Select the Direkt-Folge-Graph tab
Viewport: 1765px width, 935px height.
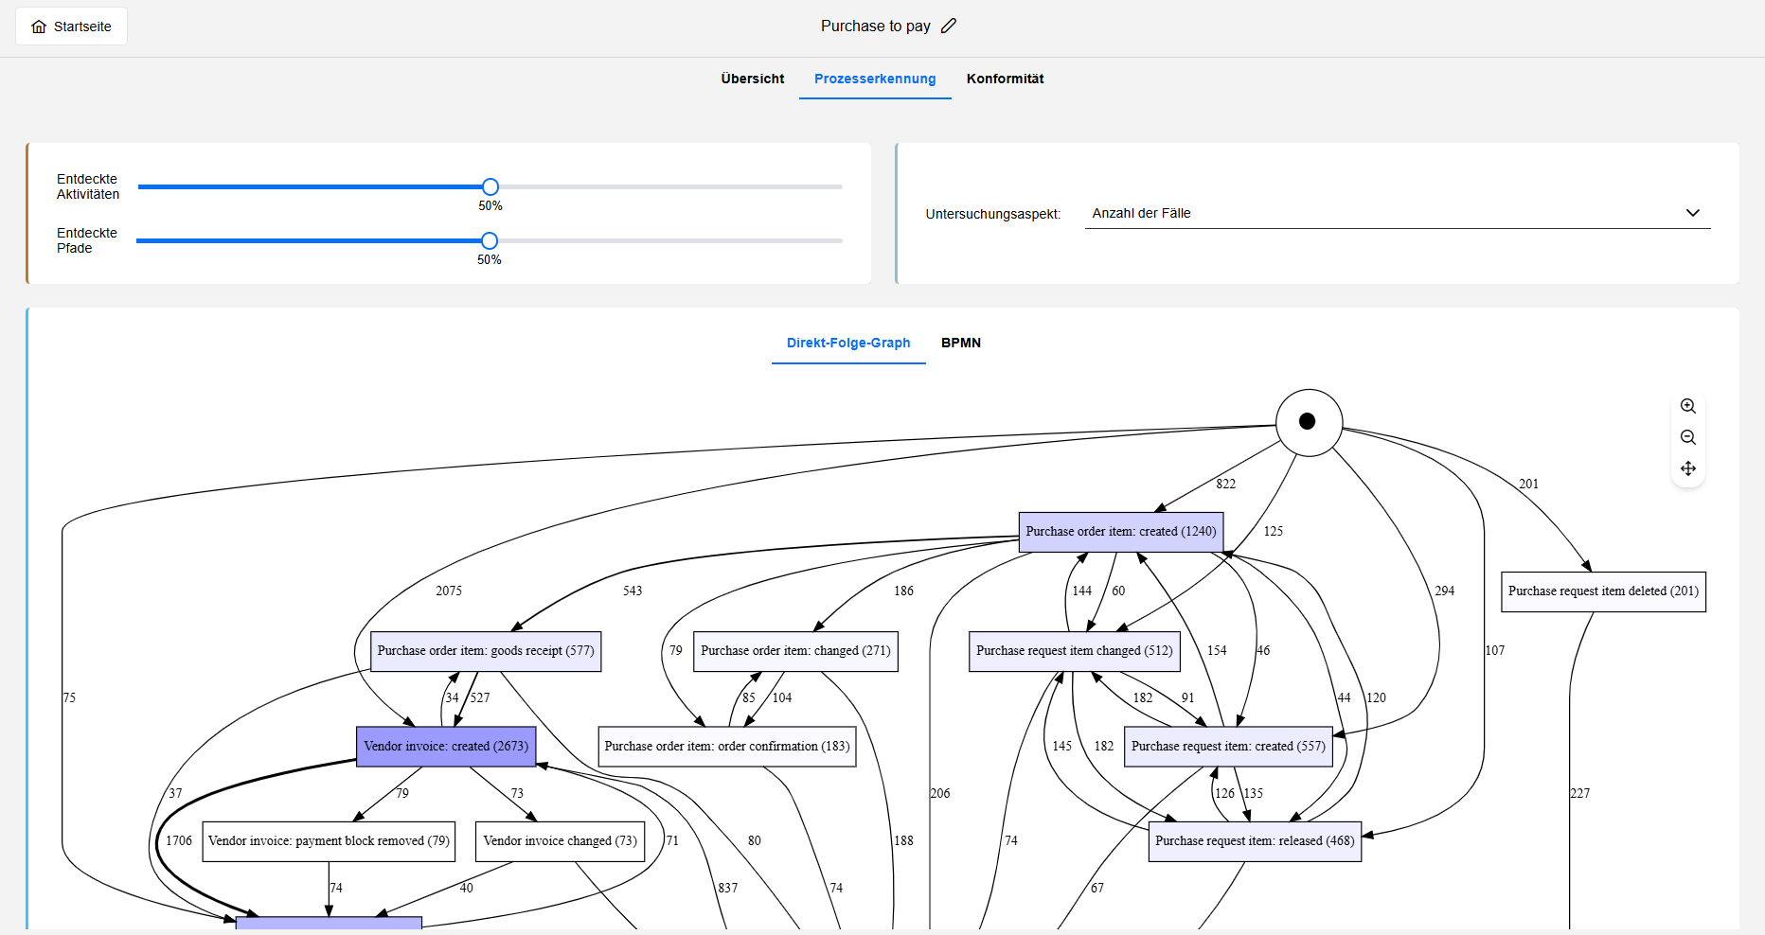point(847,343)
